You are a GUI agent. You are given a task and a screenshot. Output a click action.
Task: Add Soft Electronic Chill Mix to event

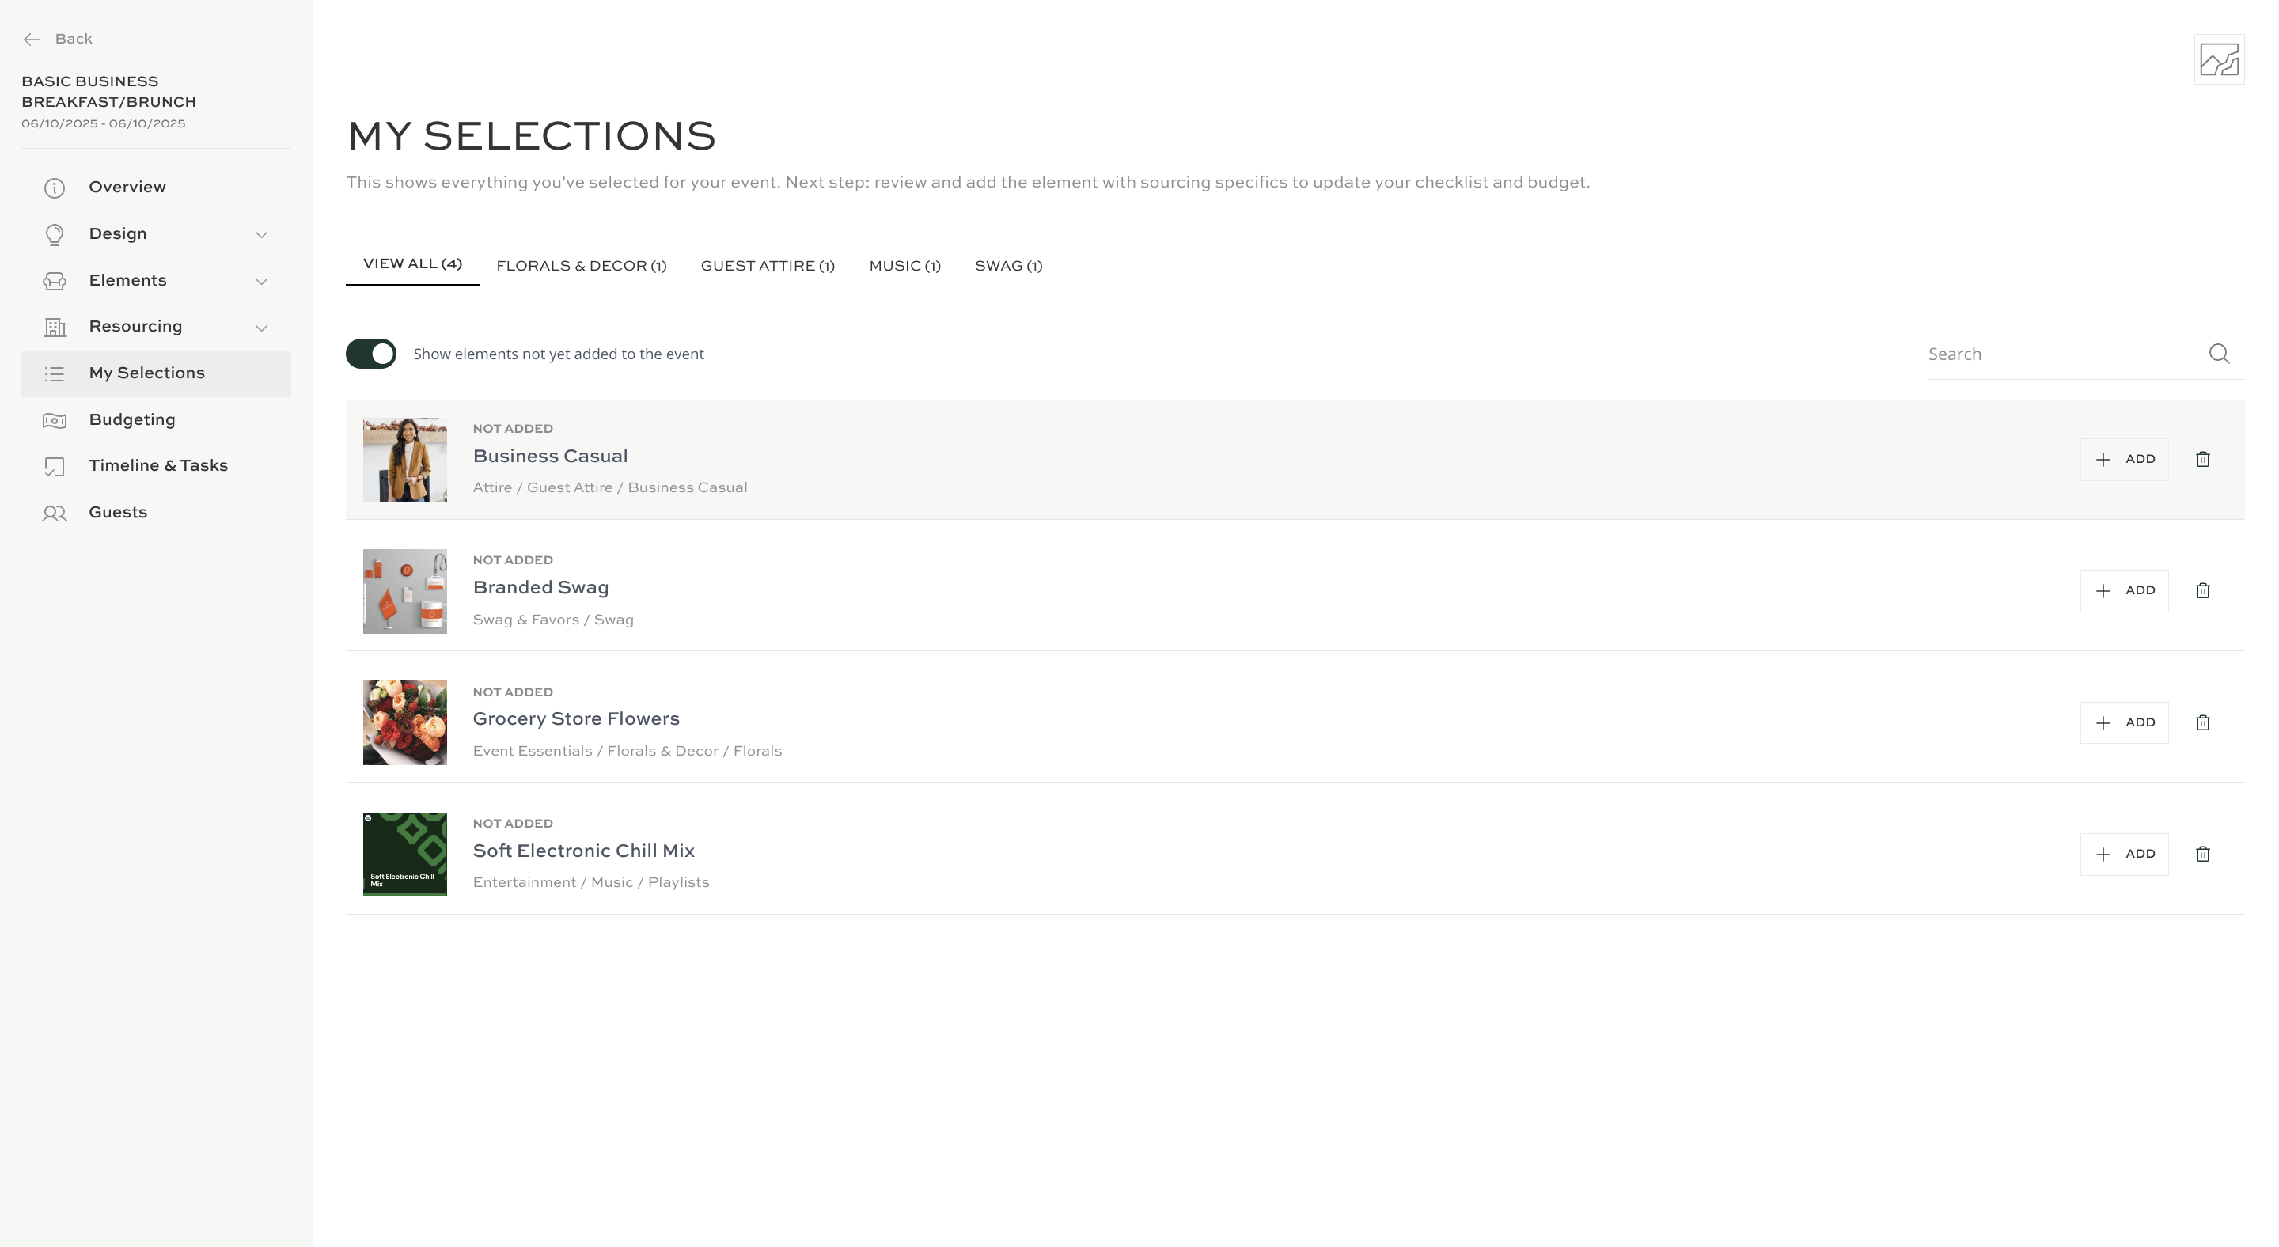[x=2124, y=855]
